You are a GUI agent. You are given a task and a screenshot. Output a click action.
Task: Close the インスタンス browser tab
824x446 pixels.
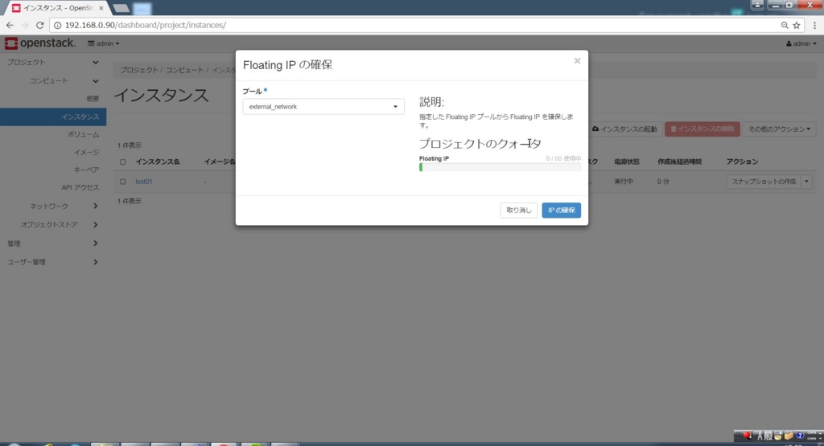point(101,8)
